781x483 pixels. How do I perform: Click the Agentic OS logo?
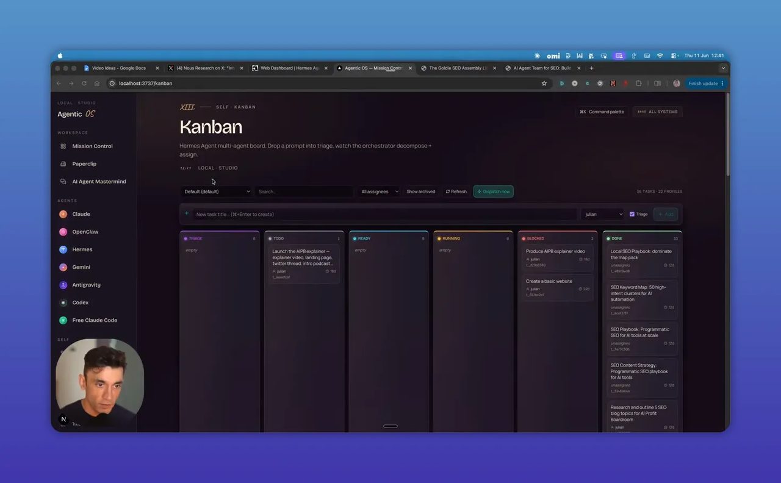[76, 114]
